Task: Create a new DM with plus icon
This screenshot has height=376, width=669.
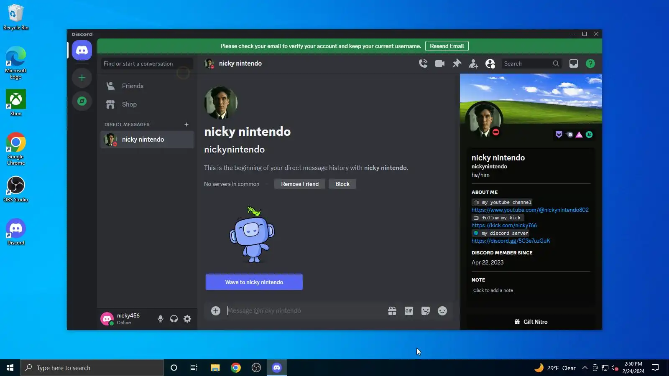Action: tap(186, 124)
